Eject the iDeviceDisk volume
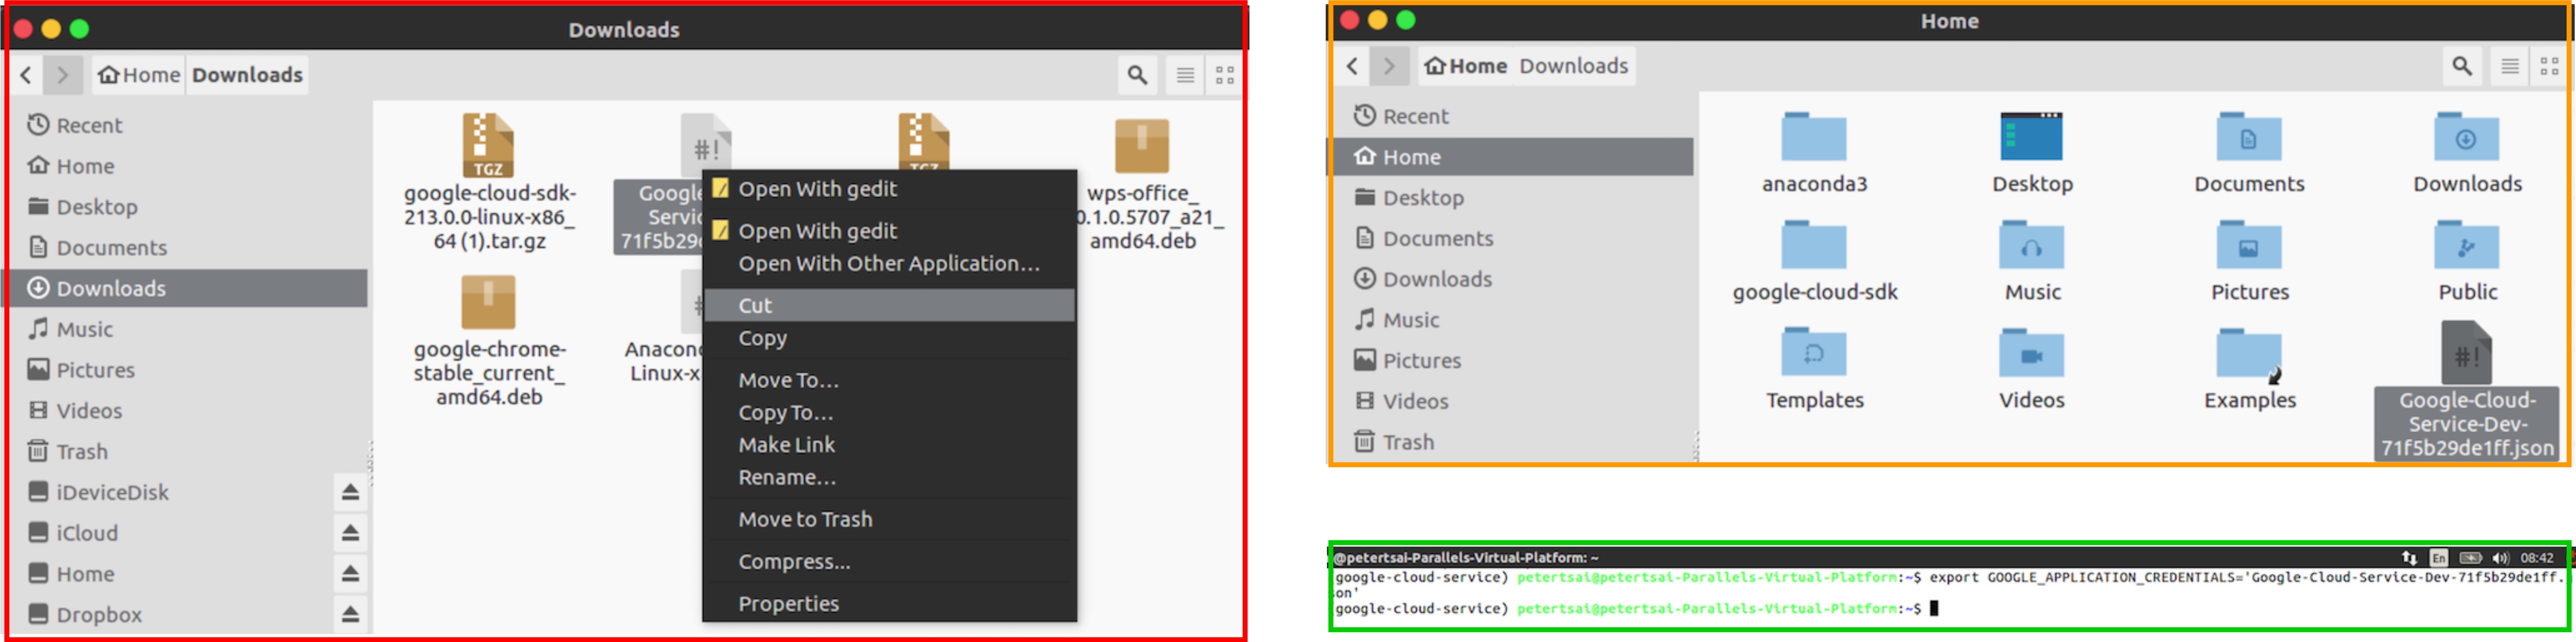This screenshot has height=642, width=2576. 350,492
